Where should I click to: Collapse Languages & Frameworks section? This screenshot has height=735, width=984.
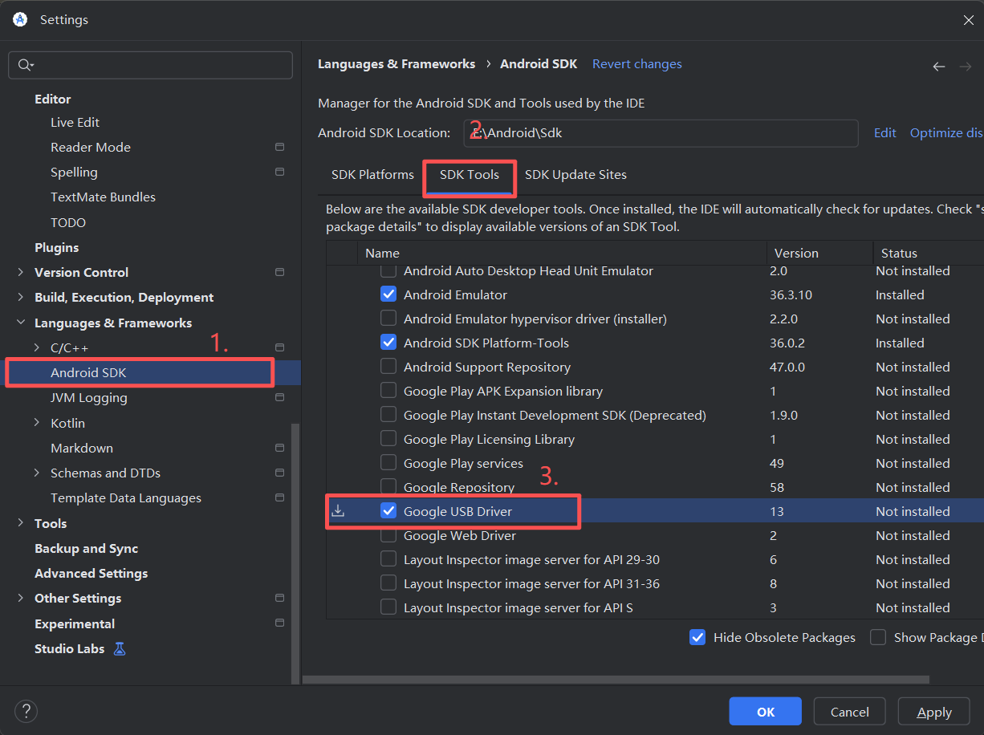click(x=20, y=323)
